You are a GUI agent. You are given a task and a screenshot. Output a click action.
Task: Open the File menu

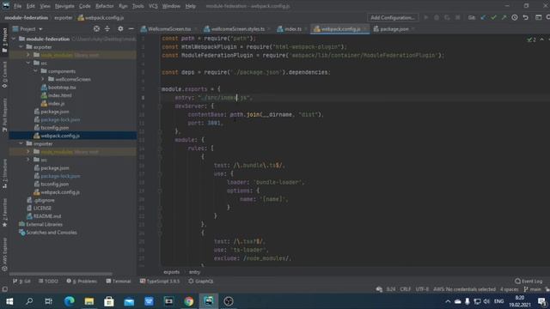click(x=17, y=6)
